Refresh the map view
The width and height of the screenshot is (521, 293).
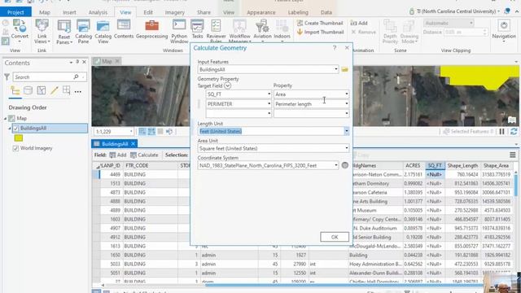click(x=514, y=132)
